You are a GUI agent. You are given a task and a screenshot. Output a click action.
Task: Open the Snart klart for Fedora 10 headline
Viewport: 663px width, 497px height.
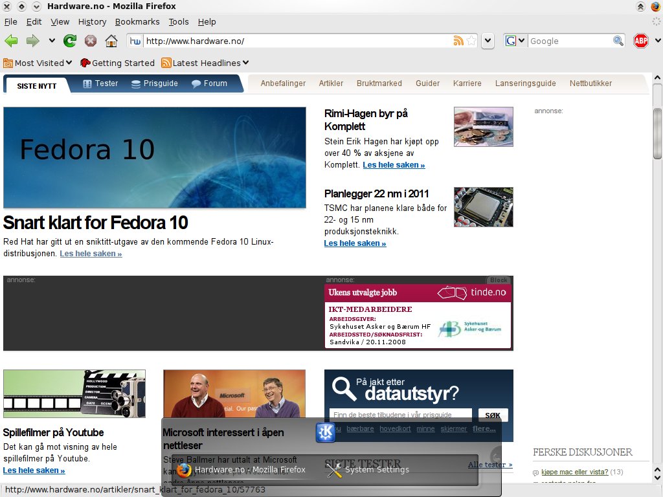click(96, 223)
